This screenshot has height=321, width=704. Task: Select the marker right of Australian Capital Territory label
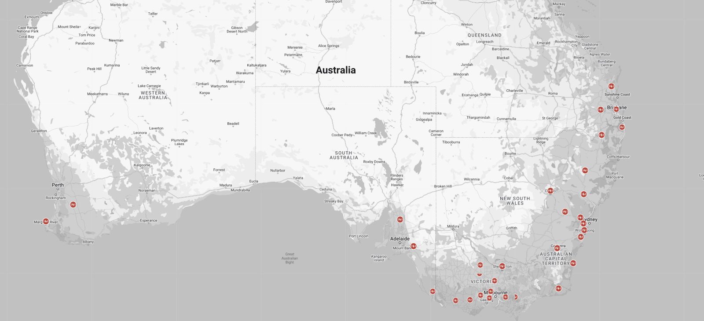(x=573, y=263)
